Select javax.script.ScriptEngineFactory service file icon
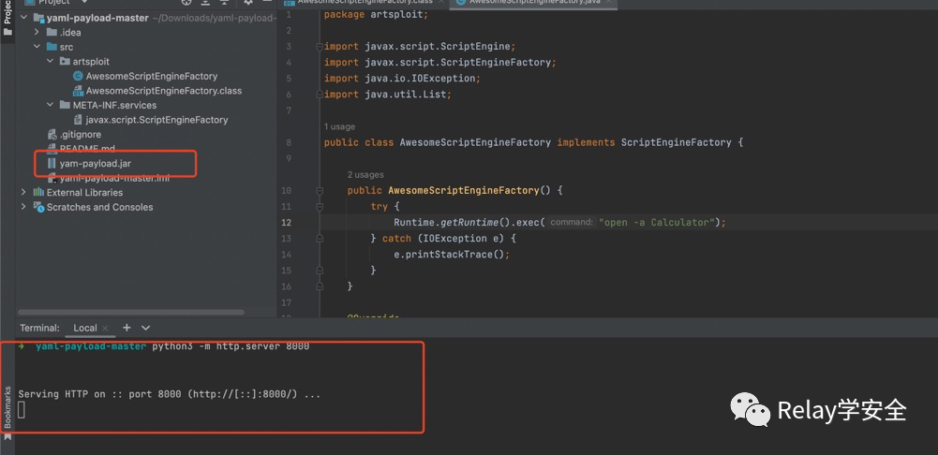The height and width of the screenshot is (455, 938). click(78, 120)
